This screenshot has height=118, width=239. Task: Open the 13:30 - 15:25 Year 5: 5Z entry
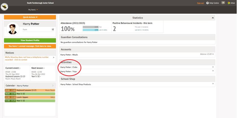30,101
